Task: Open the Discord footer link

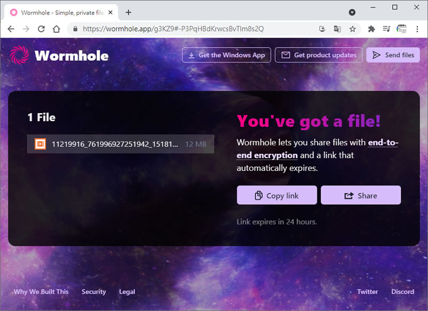Action: pos(403,292)
